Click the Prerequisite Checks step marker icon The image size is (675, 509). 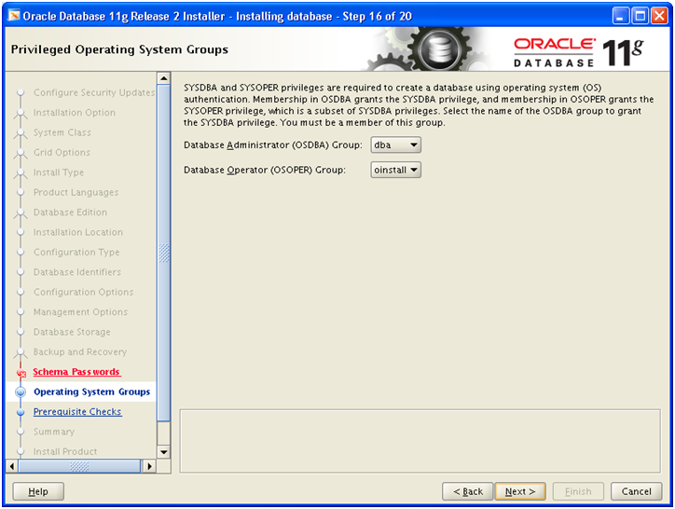tap(21, 412)
